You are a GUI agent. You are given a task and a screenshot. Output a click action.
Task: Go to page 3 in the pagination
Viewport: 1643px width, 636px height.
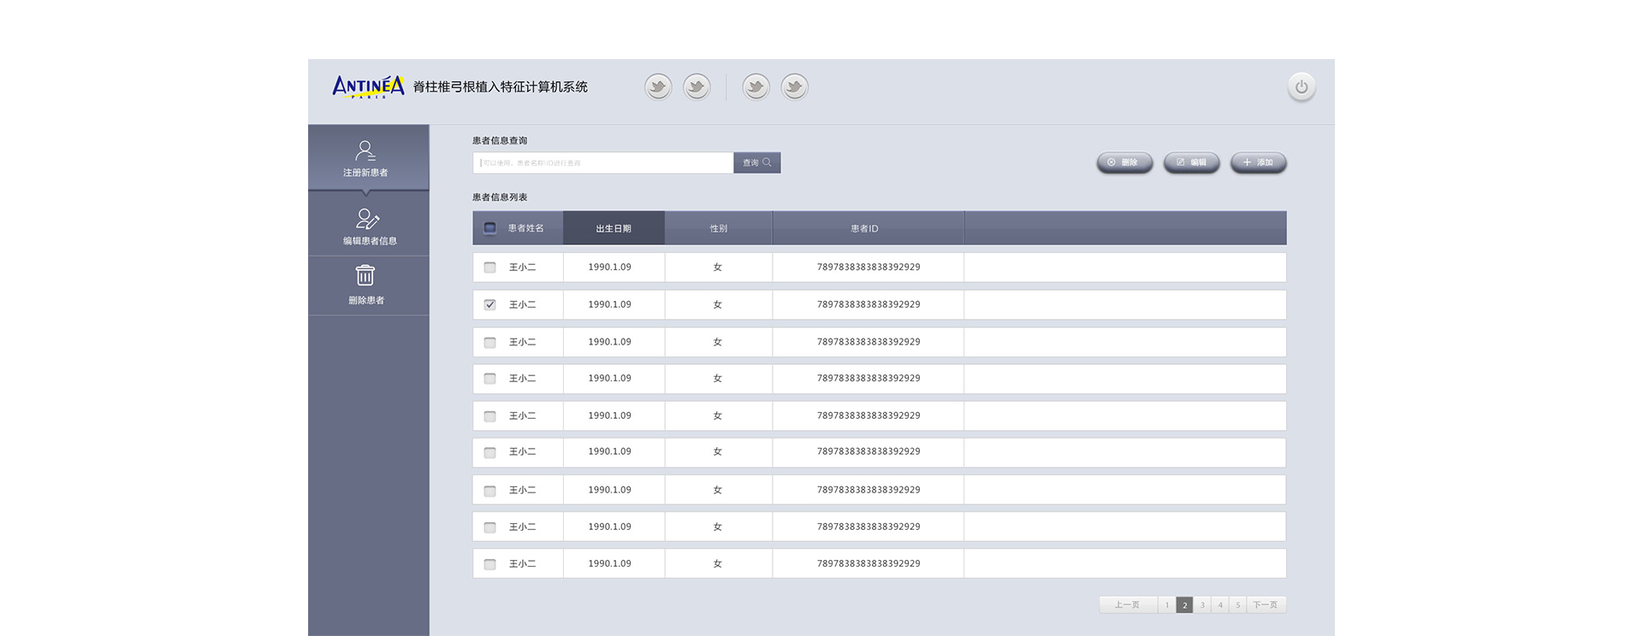(x=1202, y=604)
